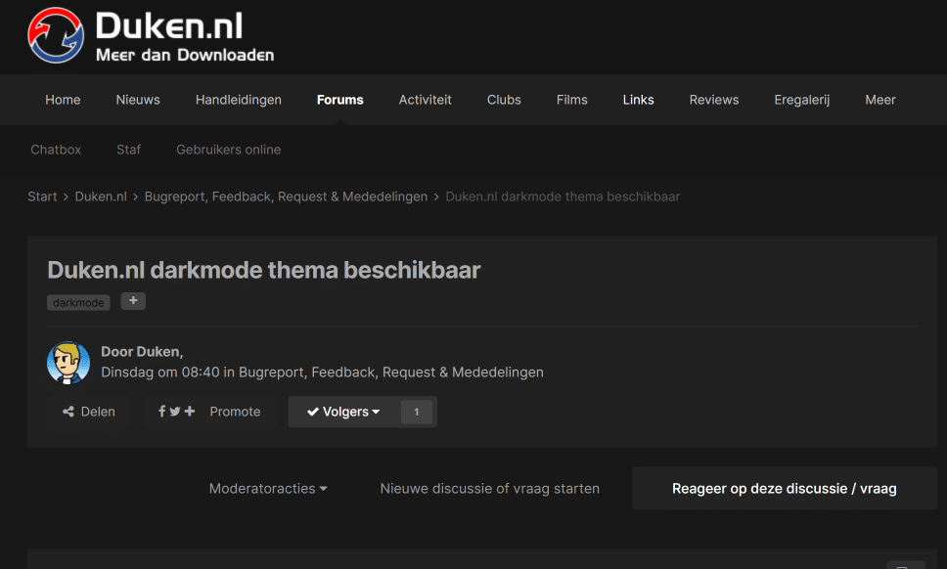Viewport: 947px width, 569px height.
Task: Expand the Volgers follow dropdown
Action: (343, 412)
